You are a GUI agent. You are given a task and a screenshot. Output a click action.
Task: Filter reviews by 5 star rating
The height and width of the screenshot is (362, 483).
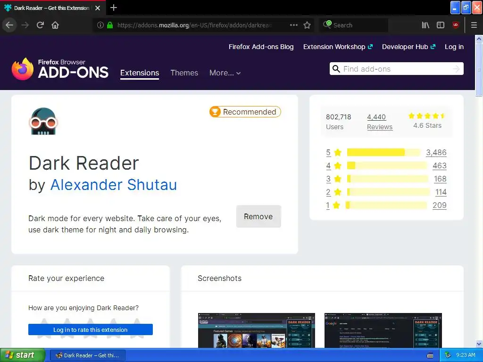coord(333,152)
